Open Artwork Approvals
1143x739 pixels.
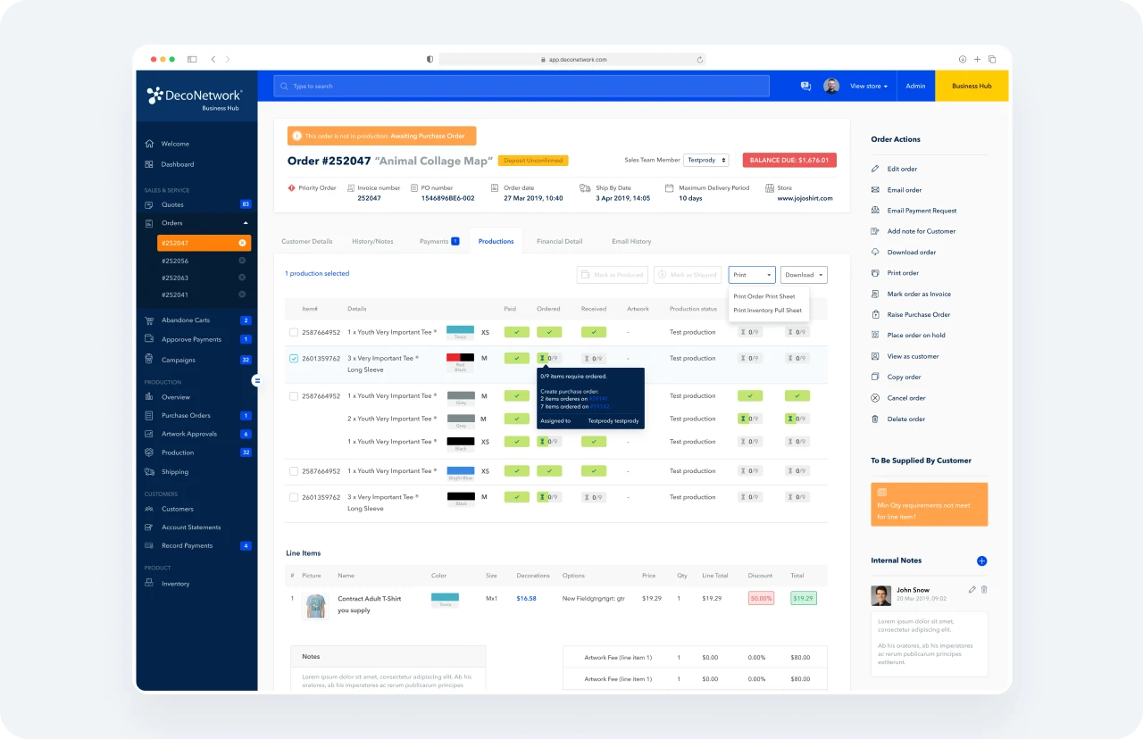[188, 434]
